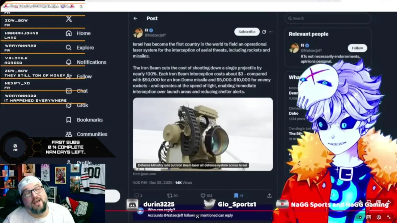Open the 'From jpost.com' source link
397x223 pixels.
click(x=144, y=174)
